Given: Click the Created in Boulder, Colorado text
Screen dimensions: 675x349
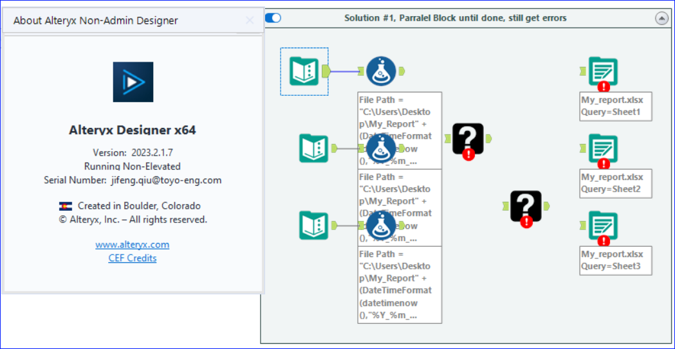Looking at the screenshot, I should pyautogui.click(x=139, y=206).
